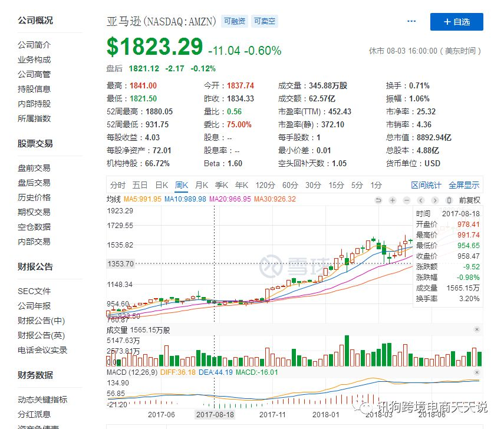
Task: Shift chart right with right chevron
Action: (x=435, y=200)
